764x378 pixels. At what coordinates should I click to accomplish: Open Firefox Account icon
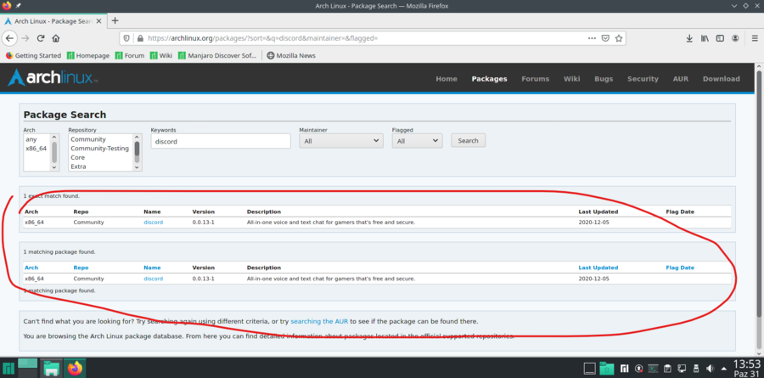(735, 38)
